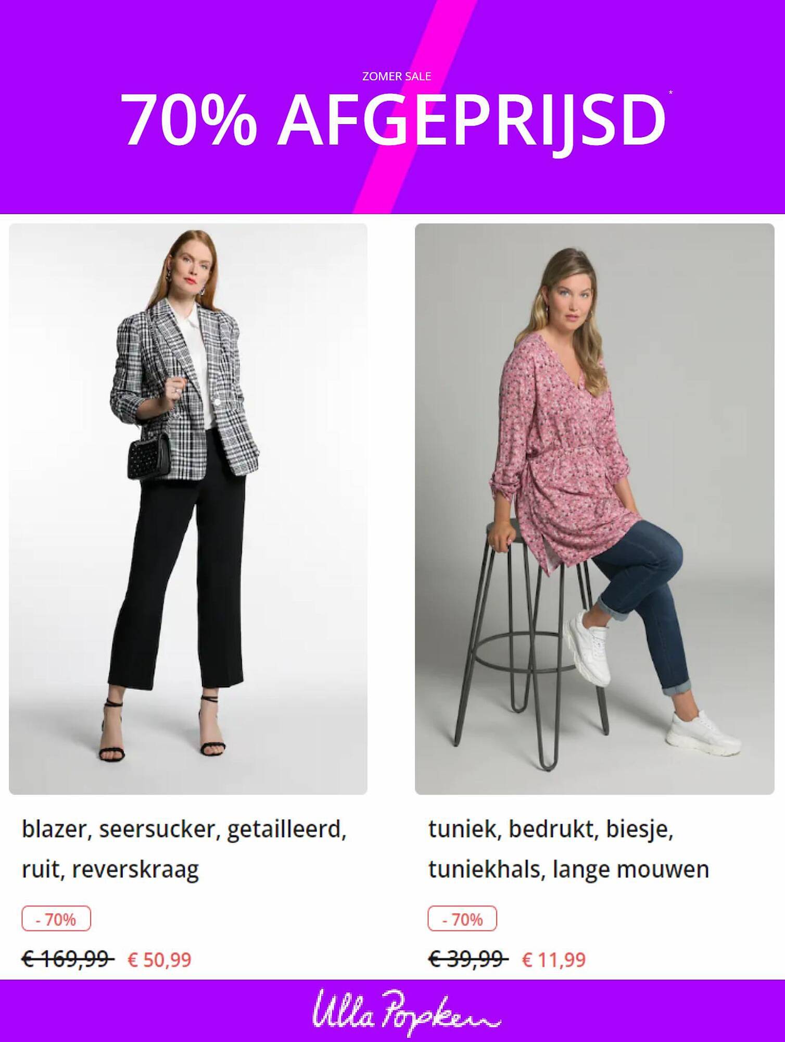Click the ZOMER SALE label
This screenshot has width=785, height=1042.
(397, 76)
